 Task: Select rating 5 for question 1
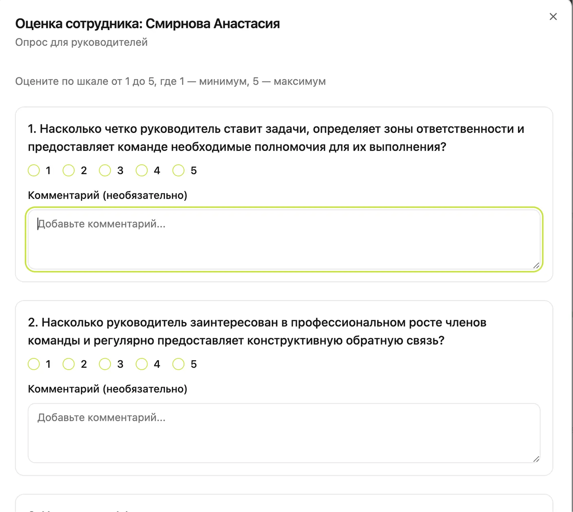click(178, 170)
